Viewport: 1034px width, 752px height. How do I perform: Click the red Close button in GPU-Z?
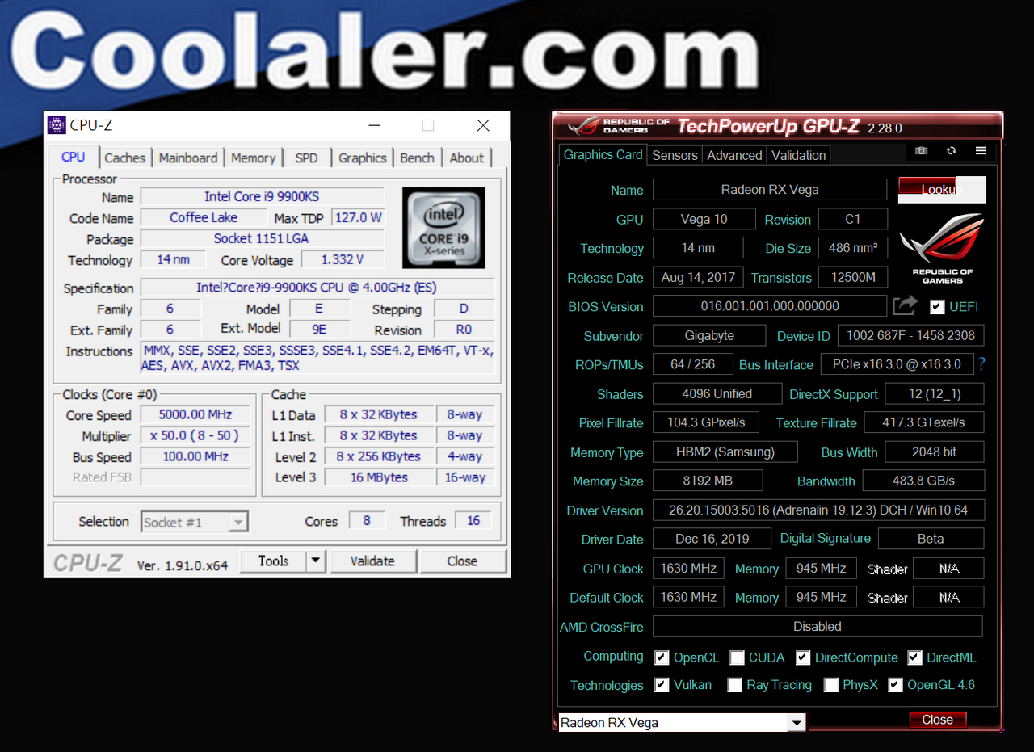[938, 720]
